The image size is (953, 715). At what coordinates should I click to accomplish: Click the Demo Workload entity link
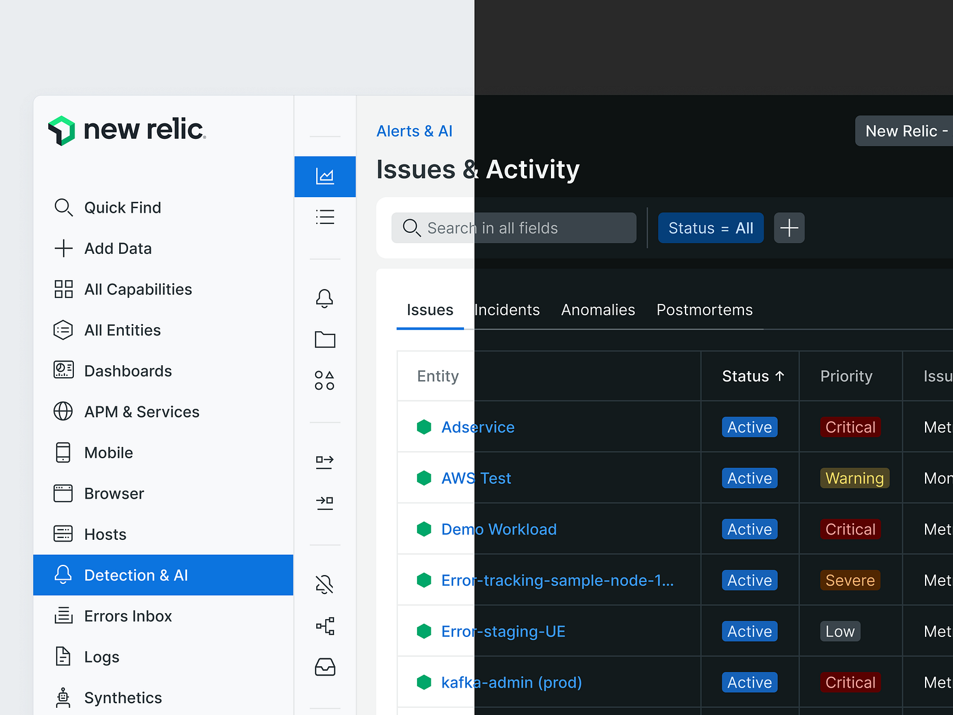click(x=499, y=529)
